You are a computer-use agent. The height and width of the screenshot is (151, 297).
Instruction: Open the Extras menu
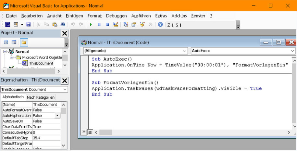[161, 16]
